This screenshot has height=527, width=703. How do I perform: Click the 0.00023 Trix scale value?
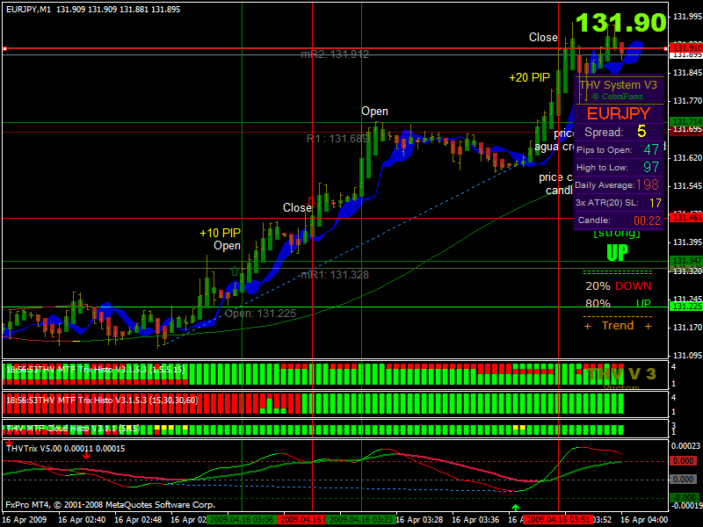[x=686, y=445]
